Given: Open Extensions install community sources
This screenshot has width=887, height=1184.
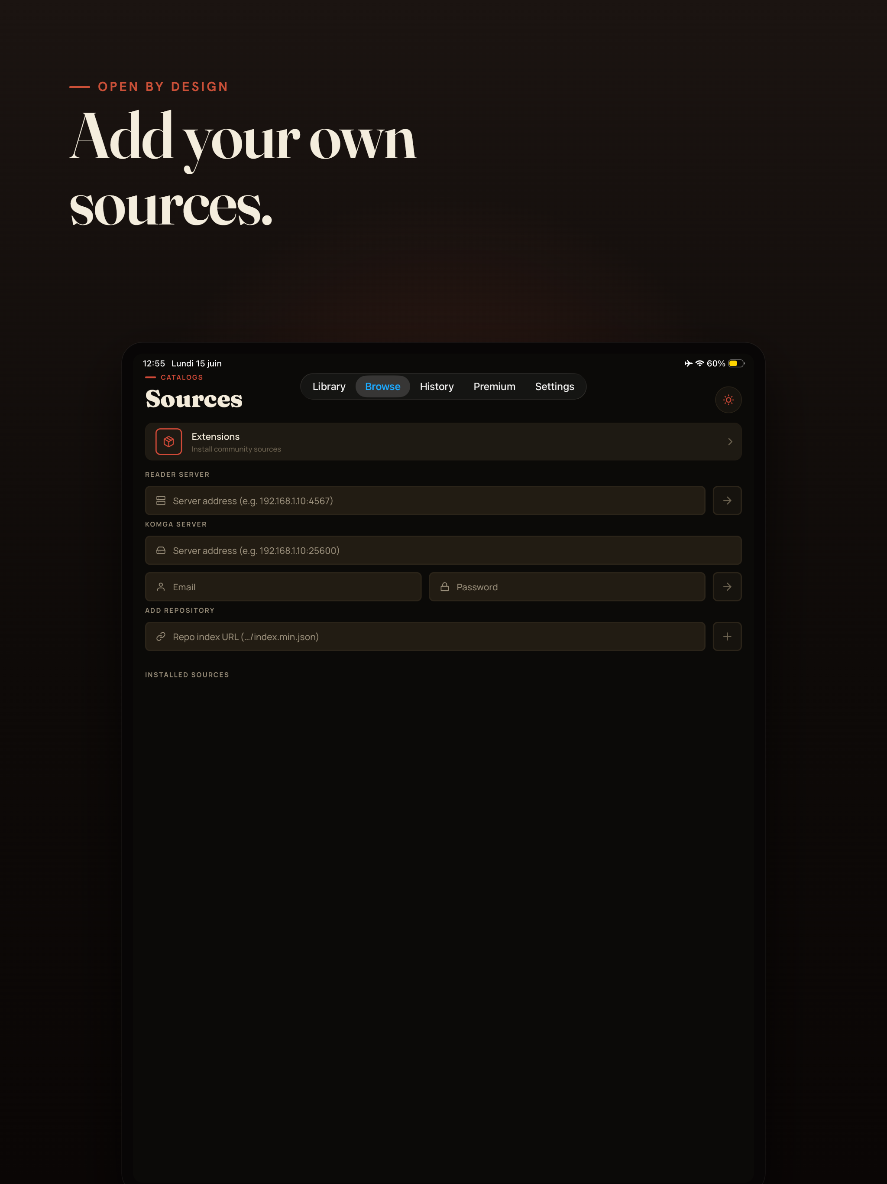Looking at the screenshot, I should [443, 442].
